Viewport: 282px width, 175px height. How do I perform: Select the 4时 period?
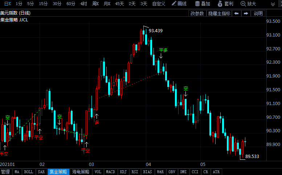click(x=83, y=4)
